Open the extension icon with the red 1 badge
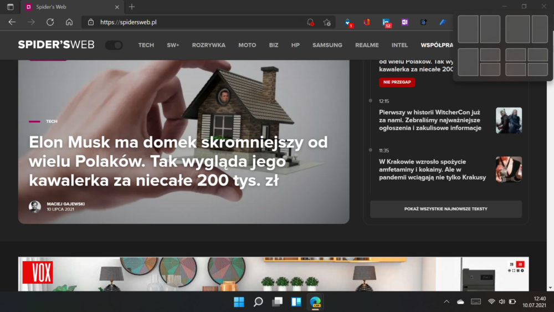 348,23
